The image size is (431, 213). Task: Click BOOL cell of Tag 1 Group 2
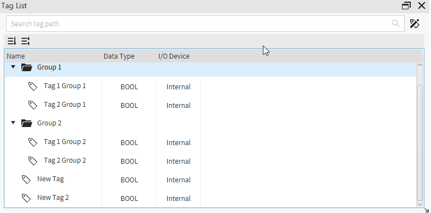(129, 143)
